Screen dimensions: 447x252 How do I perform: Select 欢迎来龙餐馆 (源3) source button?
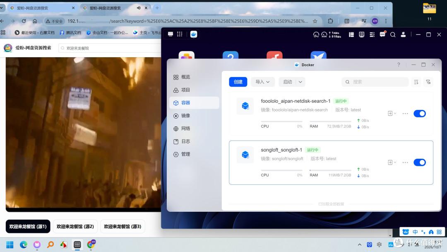click(x=123, y=226)
